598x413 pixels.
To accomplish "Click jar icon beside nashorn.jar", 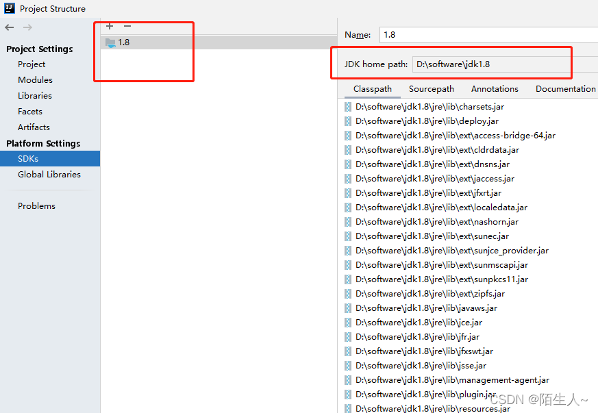I will click(348, 222).
